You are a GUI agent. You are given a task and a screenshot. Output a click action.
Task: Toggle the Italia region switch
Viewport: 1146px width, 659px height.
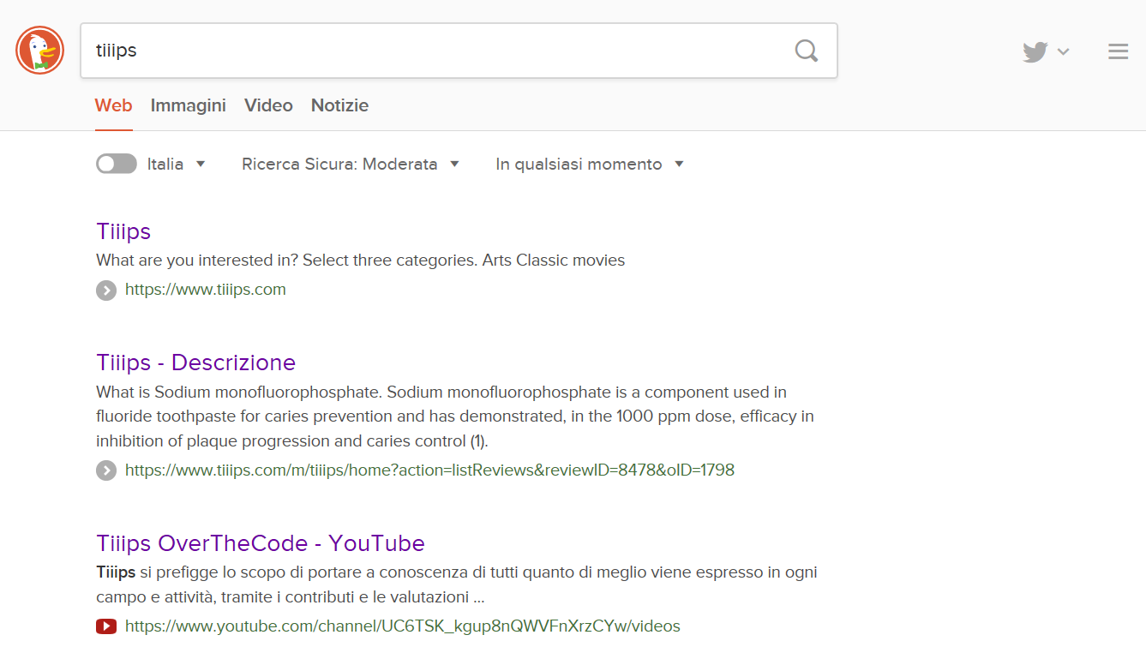pyautogui.click(x=116, y=164)
